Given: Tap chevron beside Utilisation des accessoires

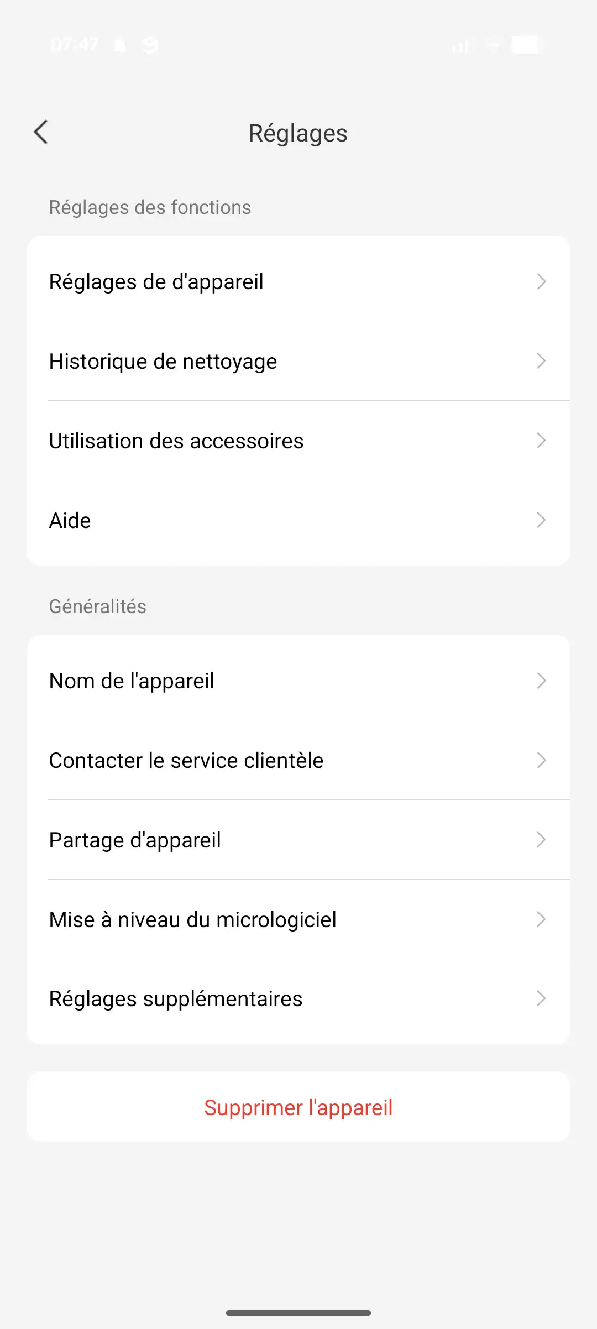Looking at the screenshot, I should (541, 441).
